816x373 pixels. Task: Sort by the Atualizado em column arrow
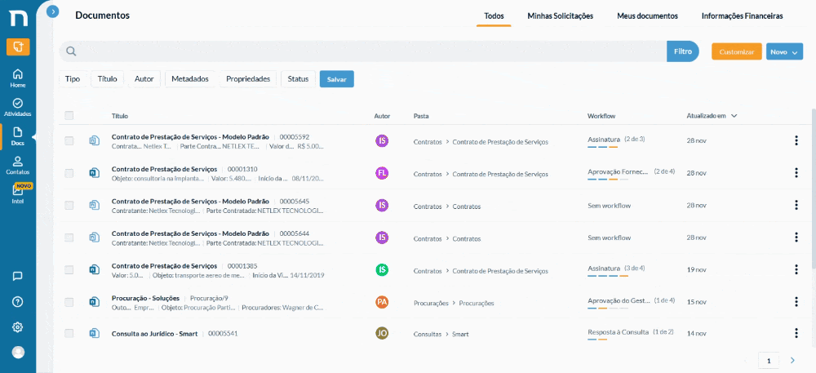click(734, 115)
